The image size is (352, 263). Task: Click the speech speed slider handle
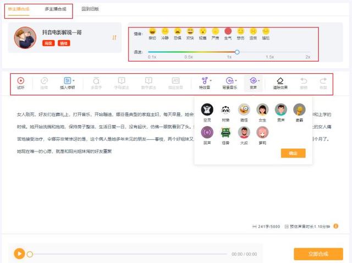(237, 52)
